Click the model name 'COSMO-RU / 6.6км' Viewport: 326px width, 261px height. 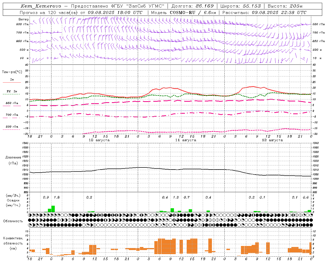pos(193,12)
